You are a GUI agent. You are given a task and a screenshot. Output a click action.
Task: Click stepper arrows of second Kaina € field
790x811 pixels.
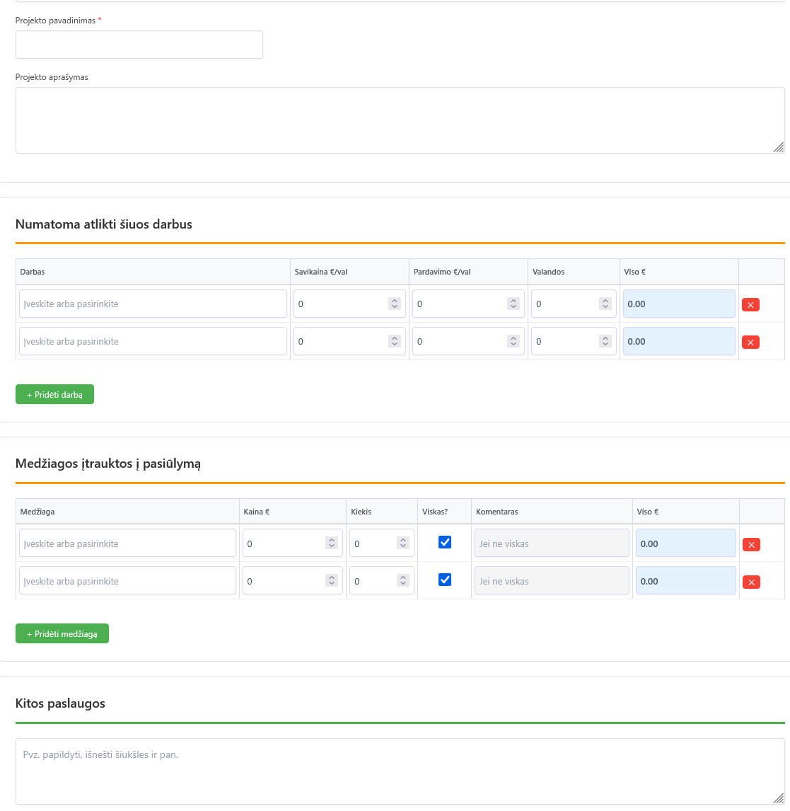(x=331, y=580)
